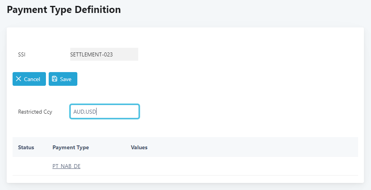Focus the Restricted Ccy input field
This screenshot has height=190, width=371.
click(104, 111)
